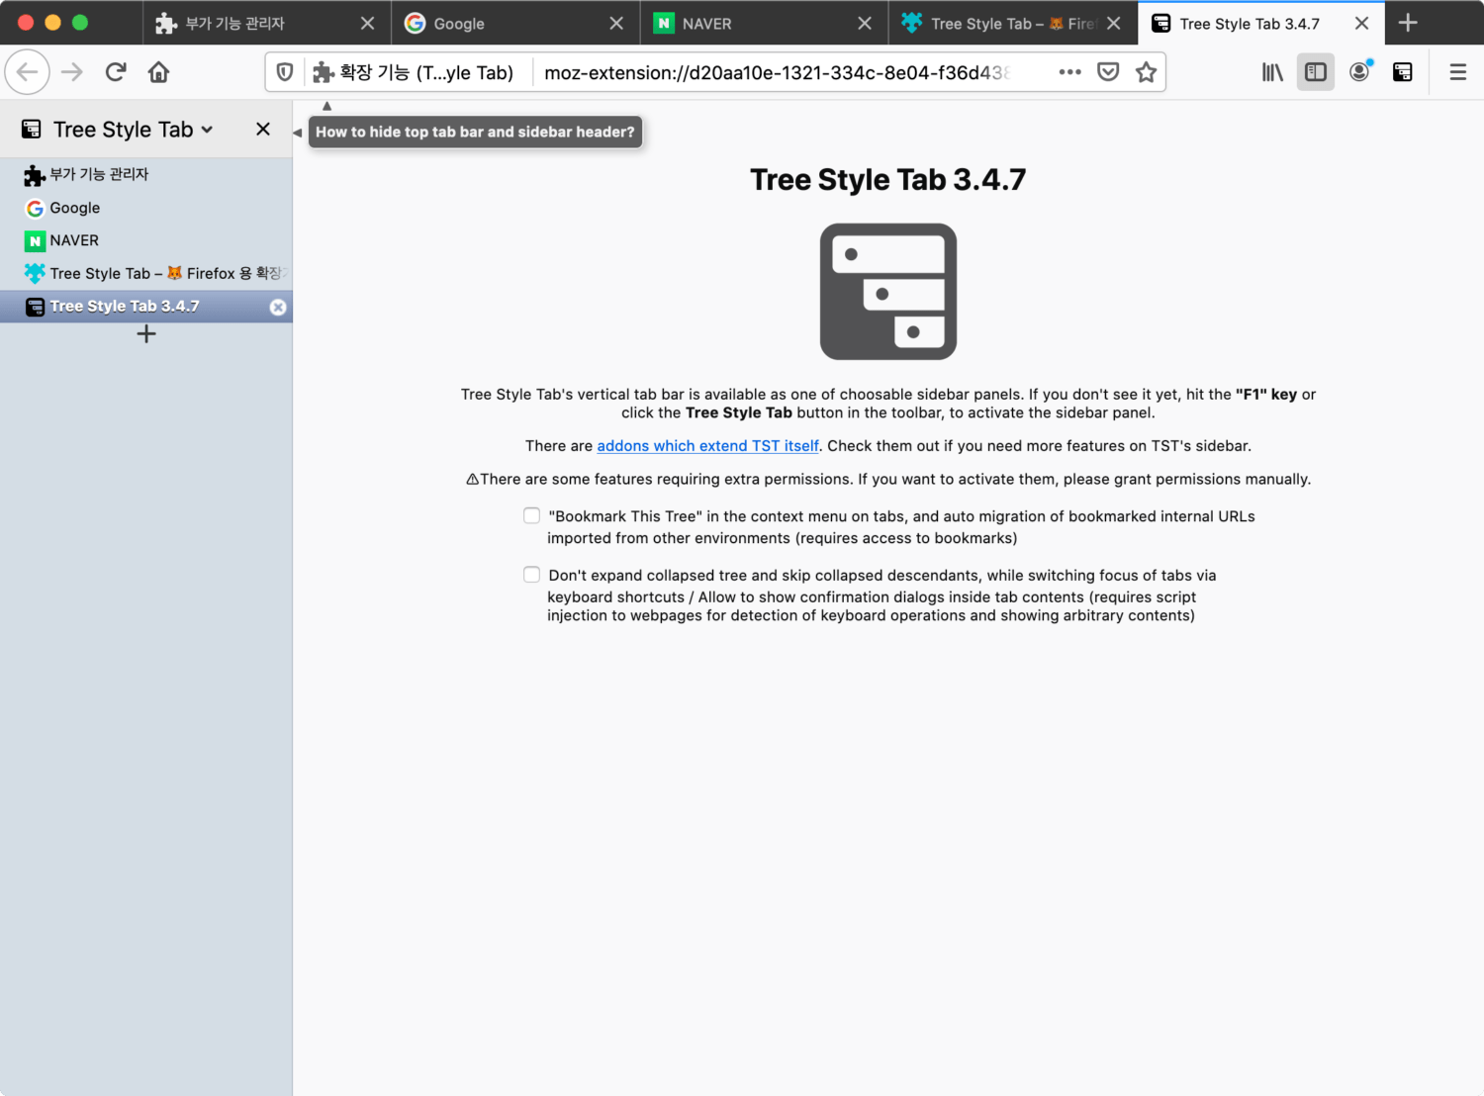Click the forward navigation arrow
Screen dimensions: 1484x1096
coord(72,72)
